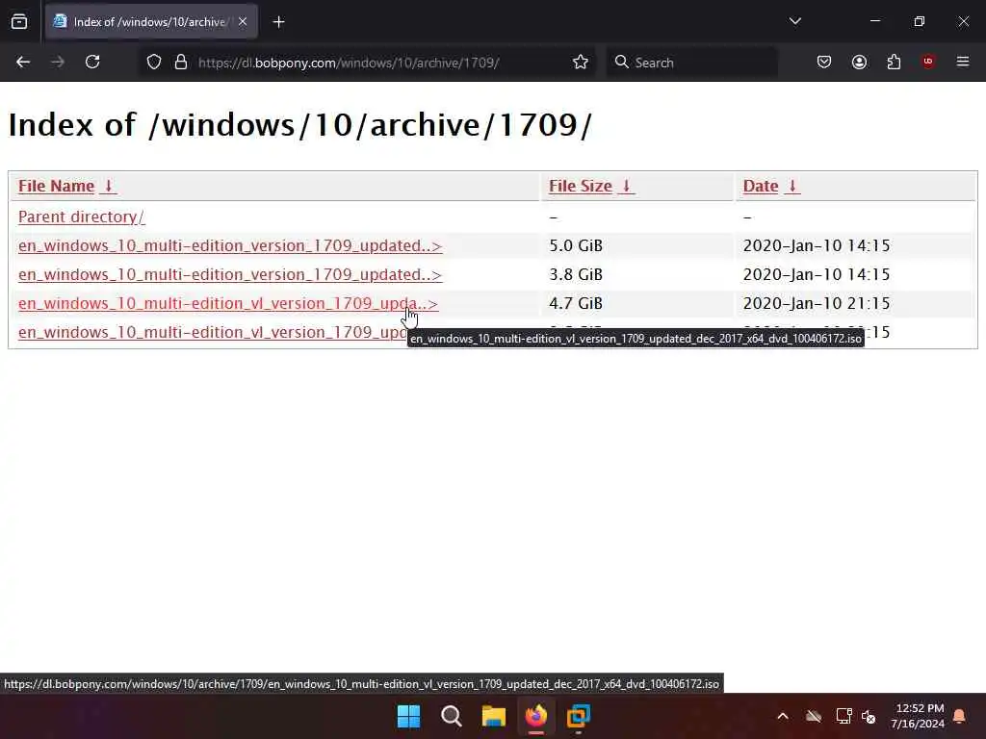Show hidden system tray icons chevron
986x739 pixels.
click(x=783, y=716)
